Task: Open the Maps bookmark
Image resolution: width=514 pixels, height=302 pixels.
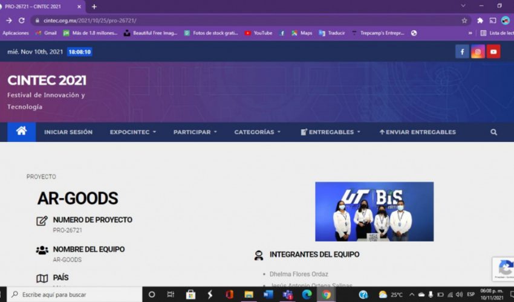Action: click(302, 33)
